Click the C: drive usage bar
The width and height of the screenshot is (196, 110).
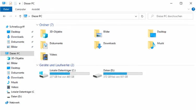coord(70,74)
